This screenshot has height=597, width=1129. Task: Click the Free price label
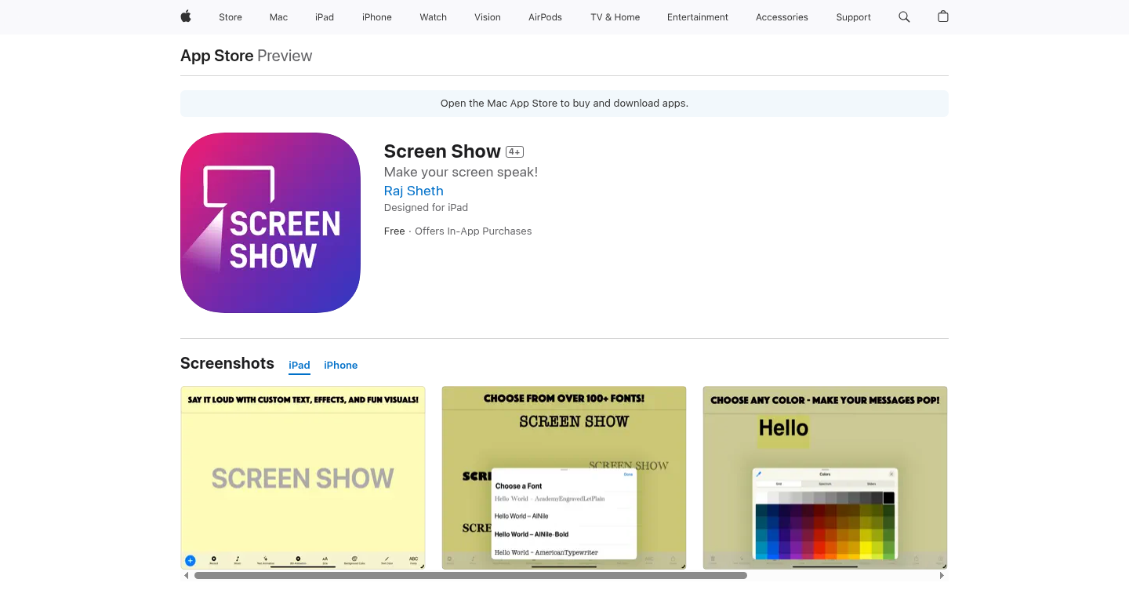click(394, 231)
